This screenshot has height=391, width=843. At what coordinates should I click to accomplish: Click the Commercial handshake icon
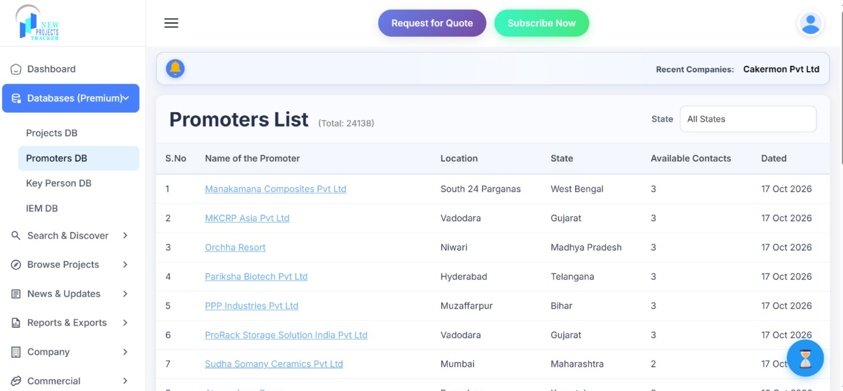point(16,381)
